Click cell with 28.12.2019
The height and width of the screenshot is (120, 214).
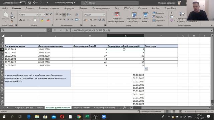click(21, 49)
